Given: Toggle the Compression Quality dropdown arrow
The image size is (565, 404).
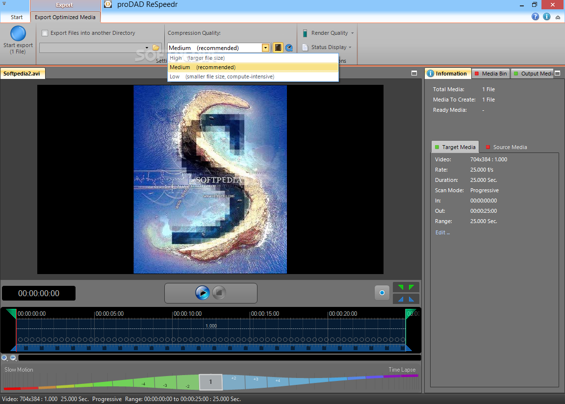Looking at the screenshot, I should pos(265,48).
